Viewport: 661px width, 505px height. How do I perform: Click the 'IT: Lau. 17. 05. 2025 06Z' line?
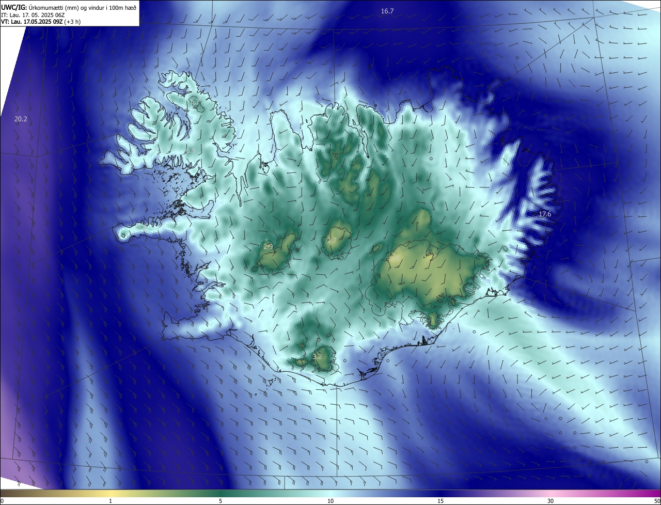click(33, 15)
